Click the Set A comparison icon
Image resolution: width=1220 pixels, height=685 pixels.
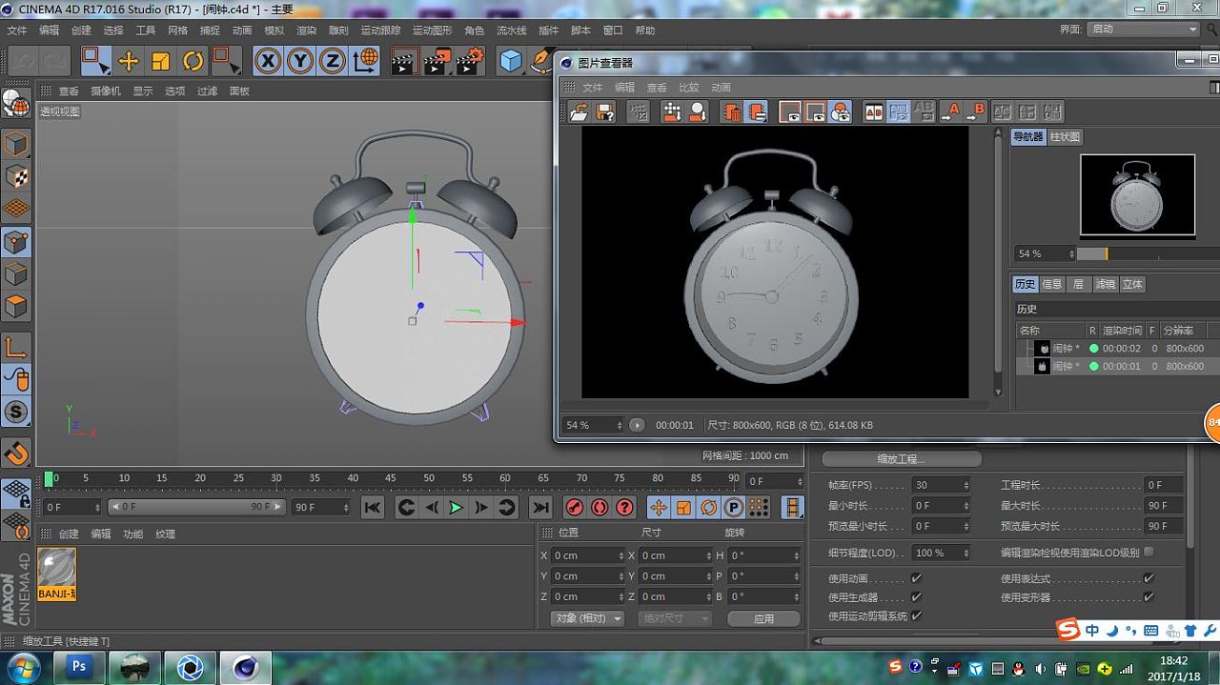click(x=950, y=112)
